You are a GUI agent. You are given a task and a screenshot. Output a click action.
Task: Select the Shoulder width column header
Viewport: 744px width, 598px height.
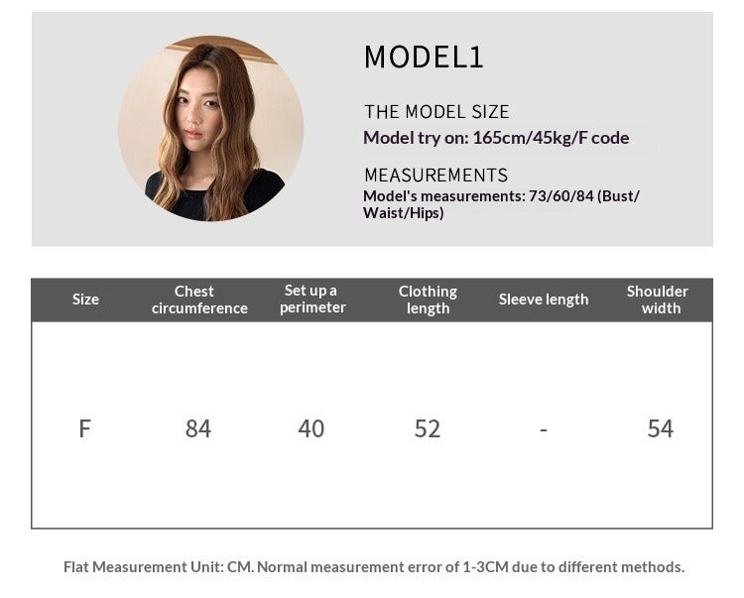point(658,299)
